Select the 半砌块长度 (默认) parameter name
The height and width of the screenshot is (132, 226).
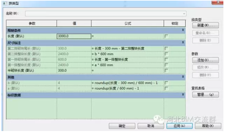click(x=21, y=70)
